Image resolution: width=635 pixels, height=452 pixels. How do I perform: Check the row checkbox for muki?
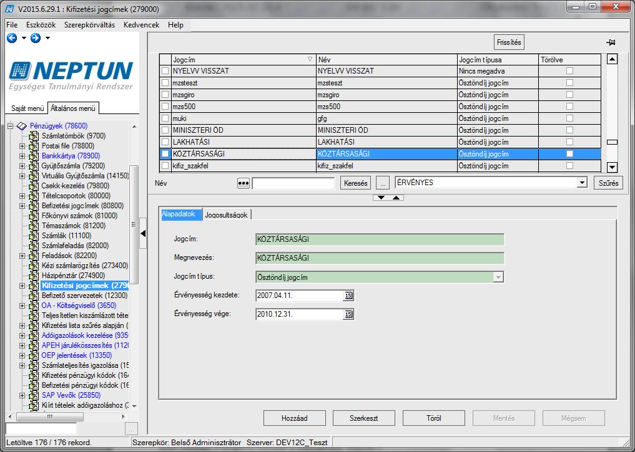click(x=165, y=118)
